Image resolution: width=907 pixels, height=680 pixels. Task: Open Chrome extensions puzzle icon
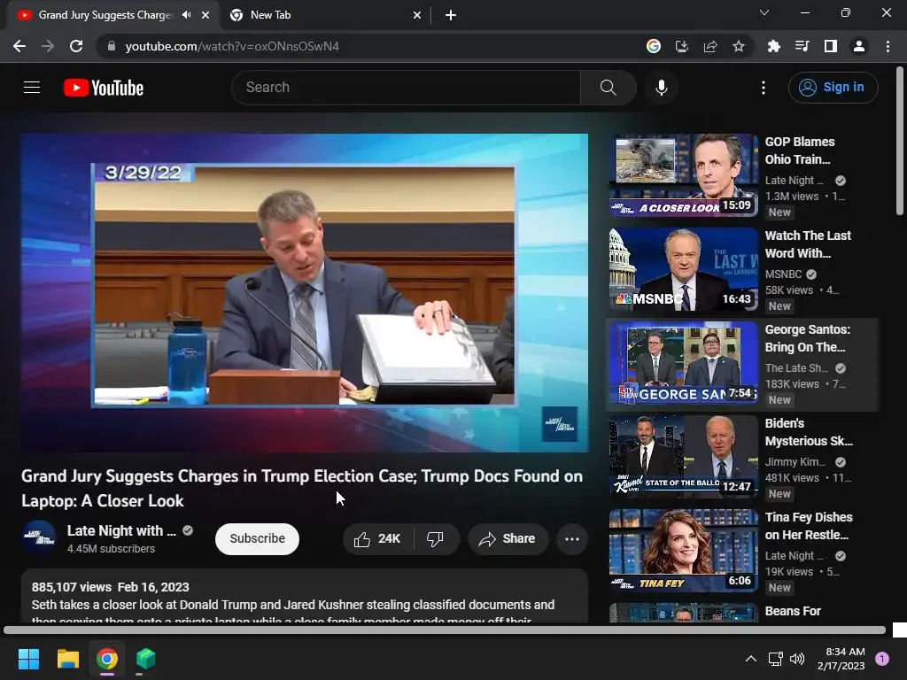[x=773, y=46]
